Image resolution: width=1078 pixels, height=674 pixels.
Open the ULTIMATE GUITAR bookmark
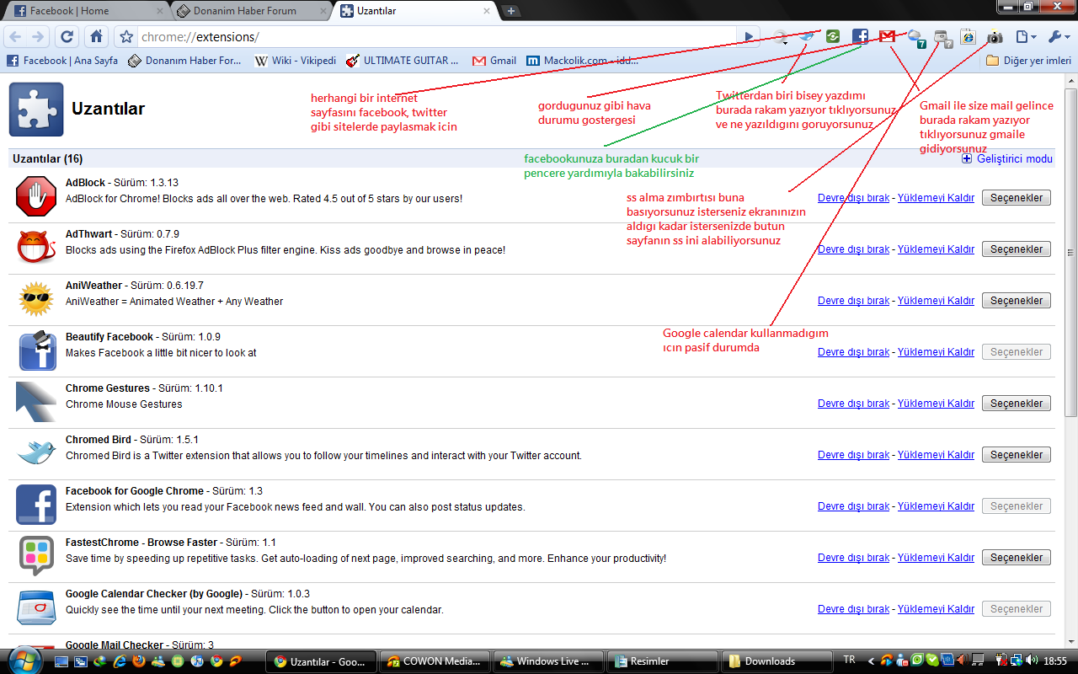[403, 61]
